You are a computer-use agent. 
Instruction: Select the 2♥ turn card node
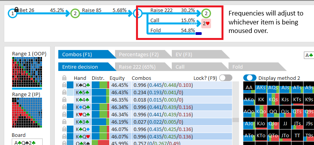click(206, 23)
